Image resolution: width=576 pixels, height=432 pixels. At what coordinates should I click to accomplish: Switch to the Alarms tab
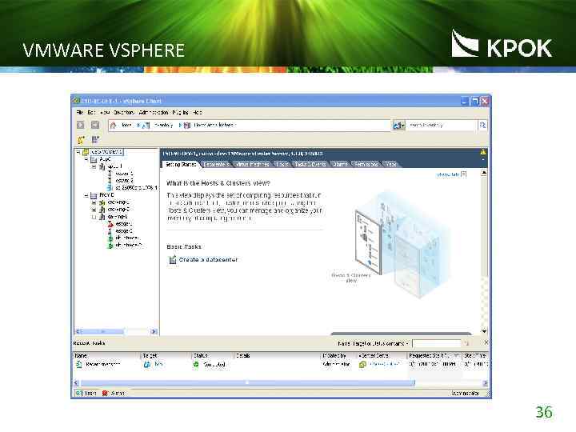pos(340,165)
